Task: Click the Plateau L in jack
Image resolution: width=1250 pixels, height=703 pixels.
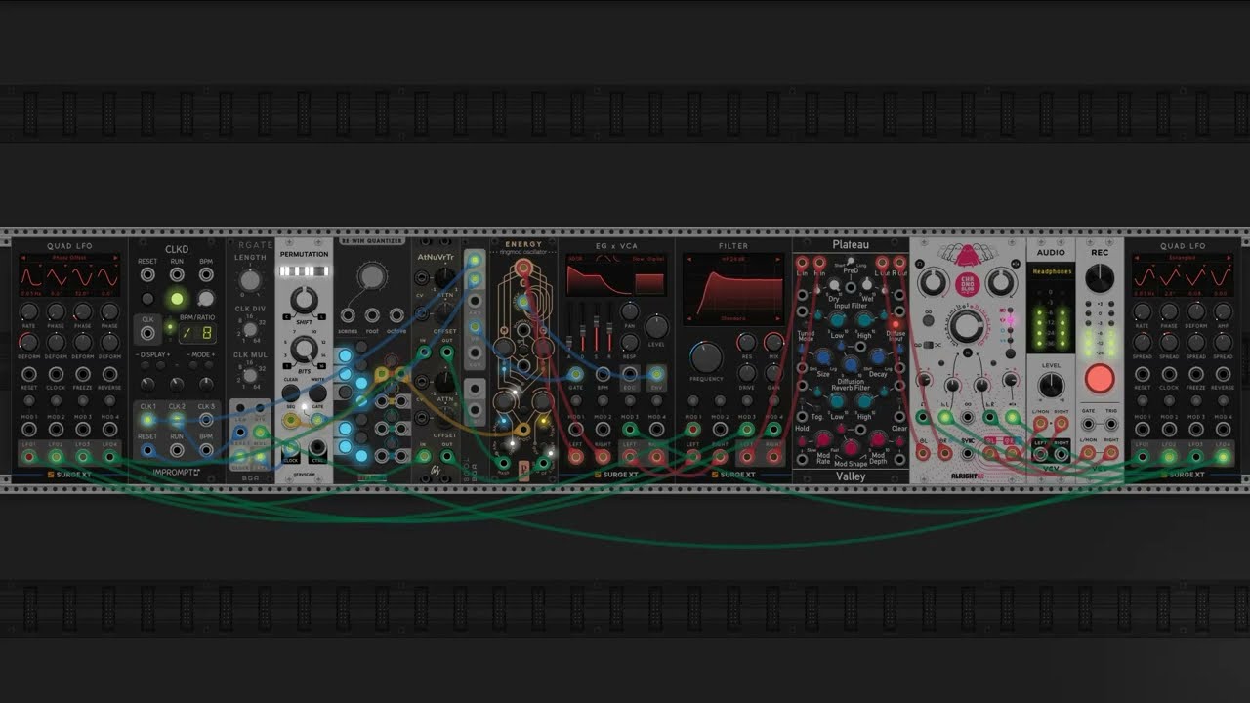Action: pos(803,262)
